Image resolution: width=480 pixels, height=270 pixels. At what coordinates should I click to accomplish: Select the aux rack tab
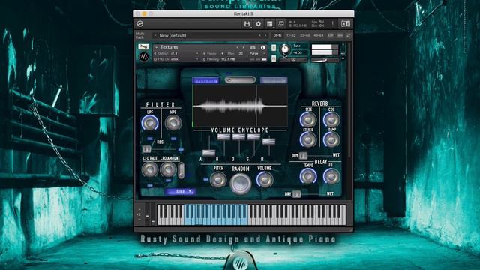click(x=340, y=35)
